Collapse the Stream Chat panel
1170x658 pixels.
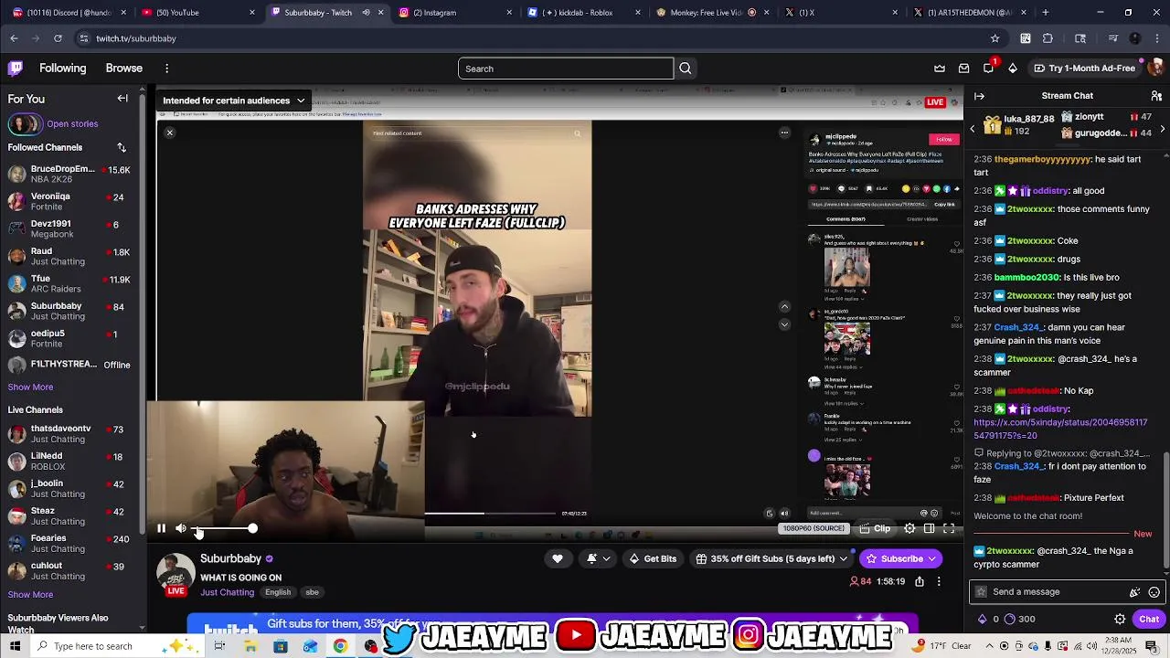coord(979,96)
